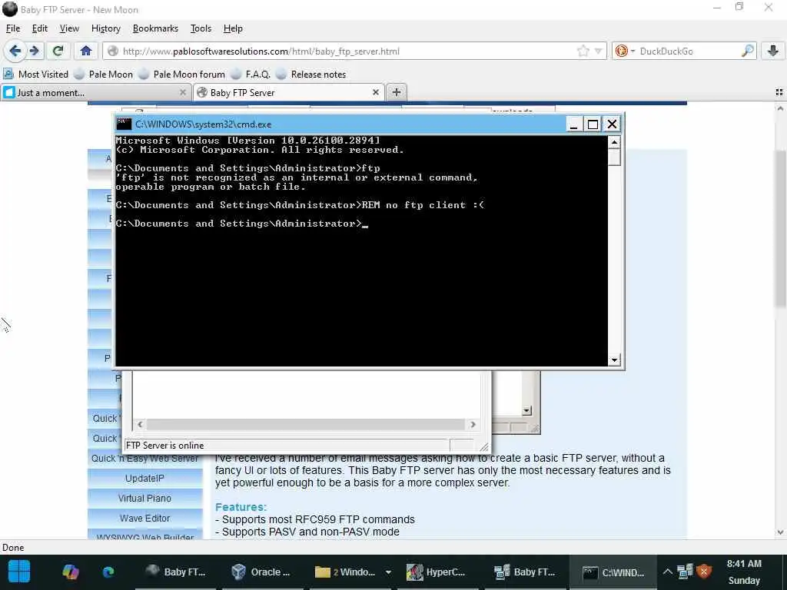Open the browser Home page icon
Image resolution: width=787 pixels, height=590 pixels.
86,51
